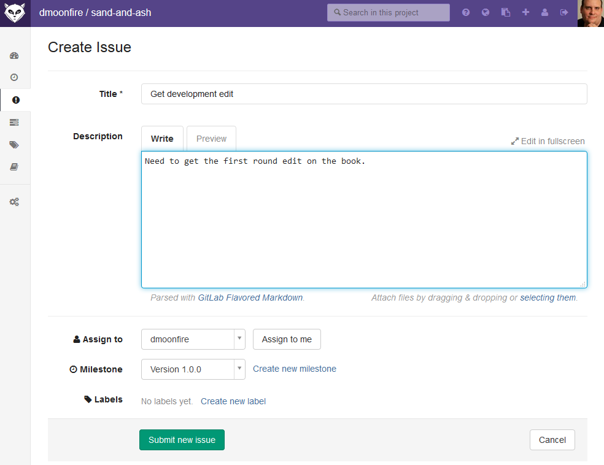This screenshot has width=604, height=465.
Task: Open the snippets clipboard icon in header
Action: tap(506, 12)
